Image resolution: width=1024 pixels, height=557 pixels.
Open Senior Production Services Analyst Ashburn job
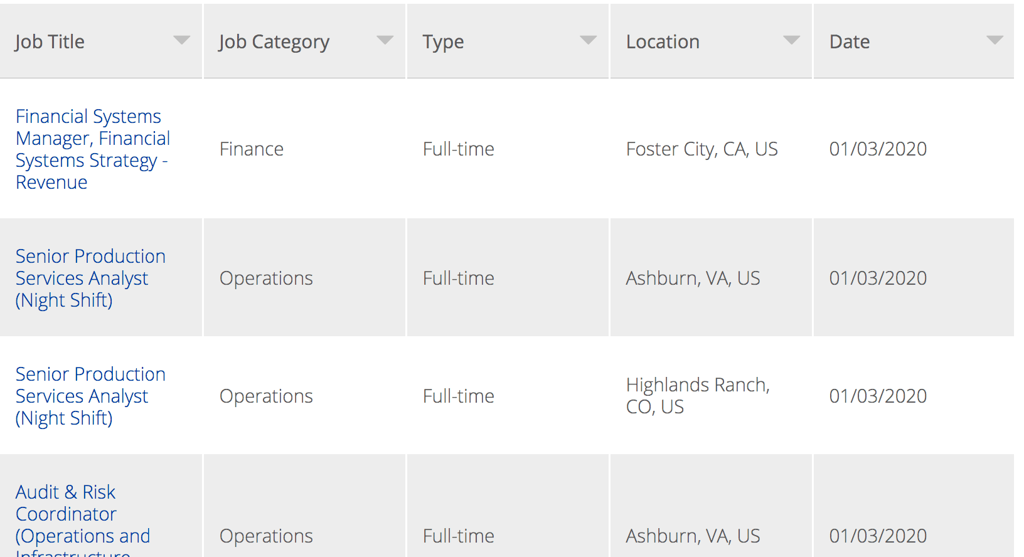tap(90, 278)
